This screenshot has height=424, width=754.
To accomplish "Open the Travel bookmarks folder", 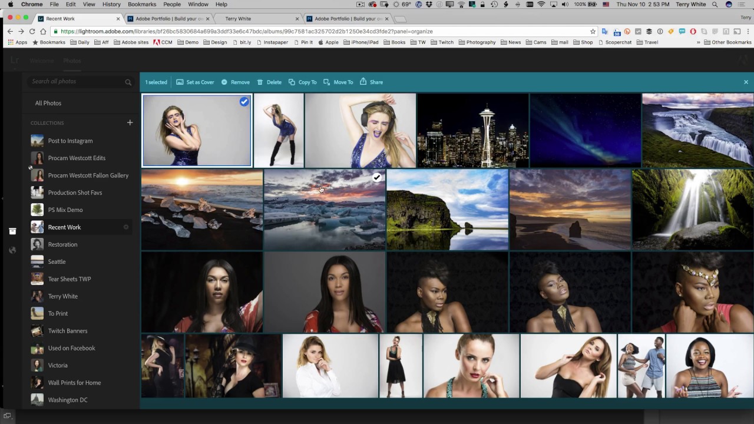I will 647,42.
